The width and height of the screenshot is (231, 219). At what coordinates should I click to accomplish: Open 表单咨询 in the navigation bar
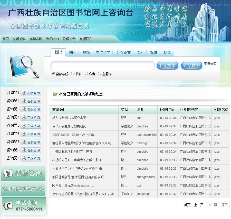click(x=36, y=39)
